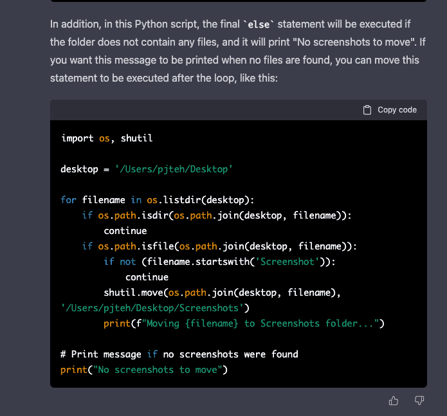The width and height of the screenshot is (447, 416).
Task: Click the "if os.path.isdir" code line
Action: click(x=217, y=215)
